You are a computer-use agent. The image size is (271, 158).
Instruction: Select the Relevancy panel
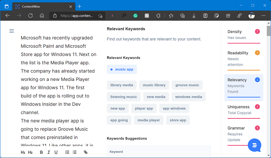coord(244,88)
